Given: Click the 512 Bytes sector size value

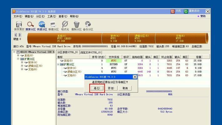Looking at the screenshot, I should tap(166, 112).
